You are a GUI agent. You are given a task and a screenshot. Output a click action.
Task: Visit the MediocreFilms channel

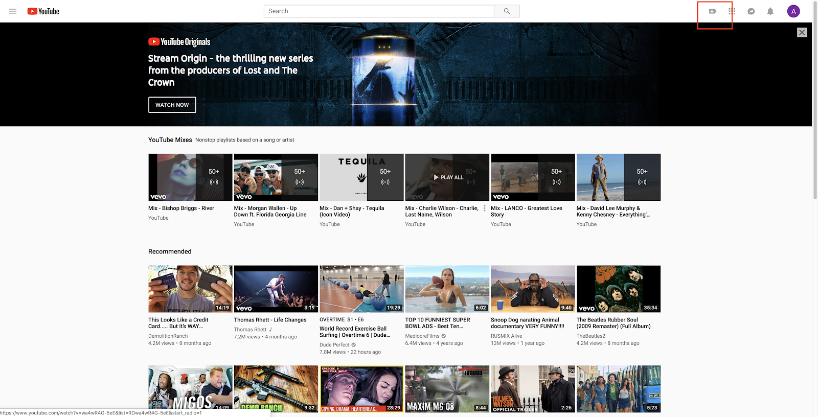(422, 336)
